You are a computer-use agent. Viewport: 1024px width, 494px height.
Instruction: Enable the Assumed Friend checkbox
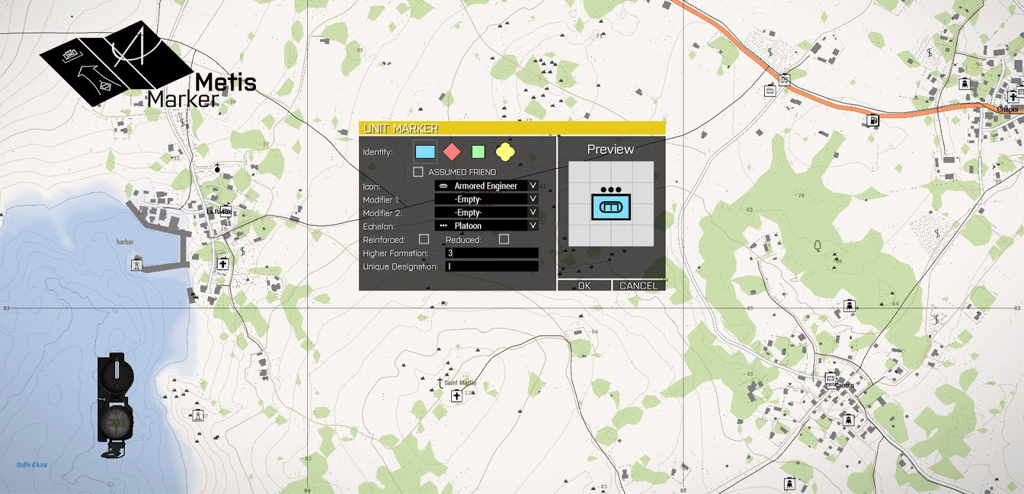pyautogui.click(x=418, y=172)
